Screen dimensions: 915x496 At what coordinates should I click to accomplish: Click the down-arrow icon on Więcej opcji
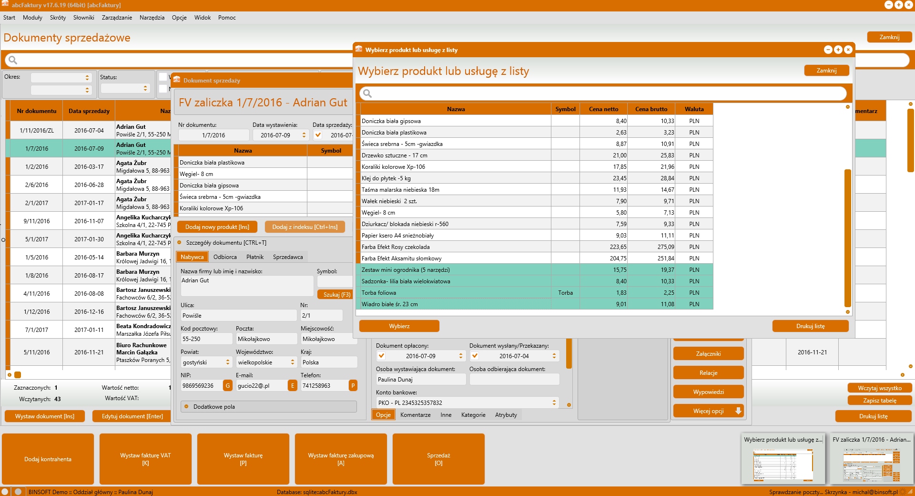[x=738, y=411]
